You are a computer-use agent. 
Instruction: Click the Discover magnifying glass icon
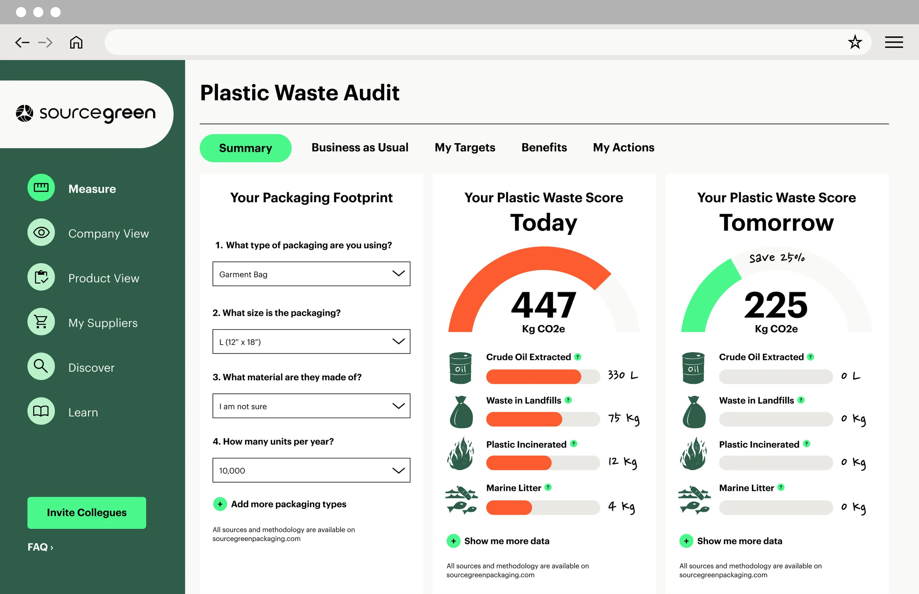click(x=41, y=366)
